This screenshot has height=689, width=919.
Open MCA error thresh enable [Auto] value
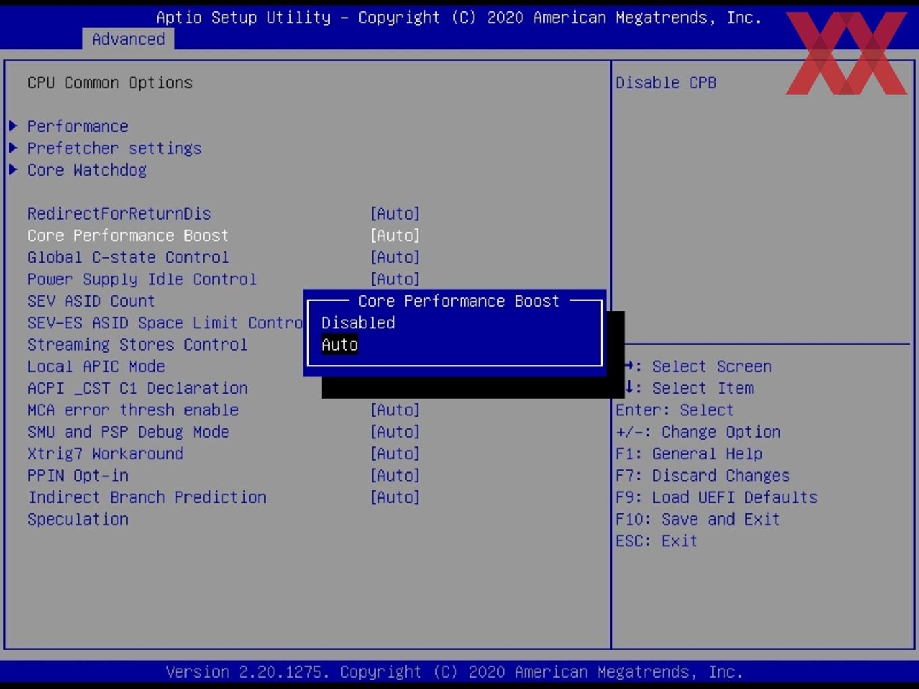tap(395, 410)
